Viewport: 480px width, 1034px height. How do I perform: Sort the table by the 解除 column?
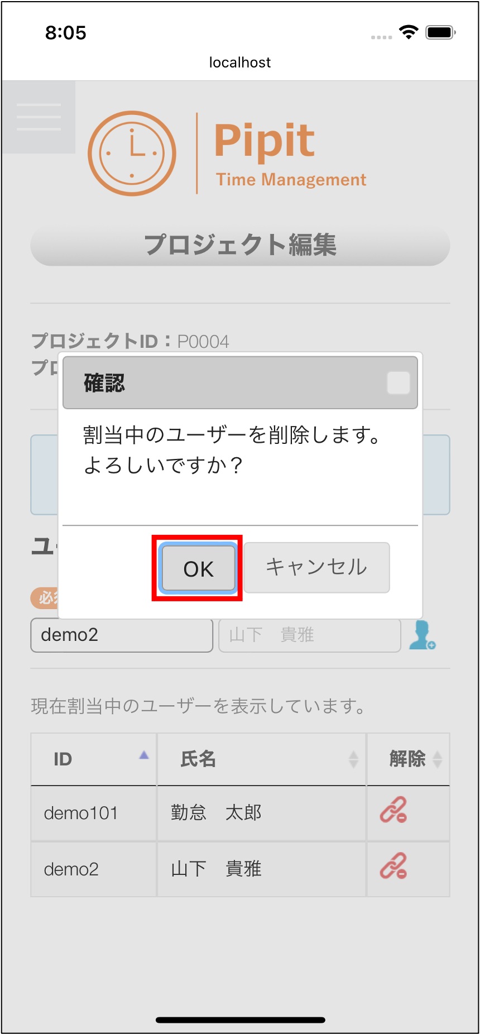pos(409,759)
